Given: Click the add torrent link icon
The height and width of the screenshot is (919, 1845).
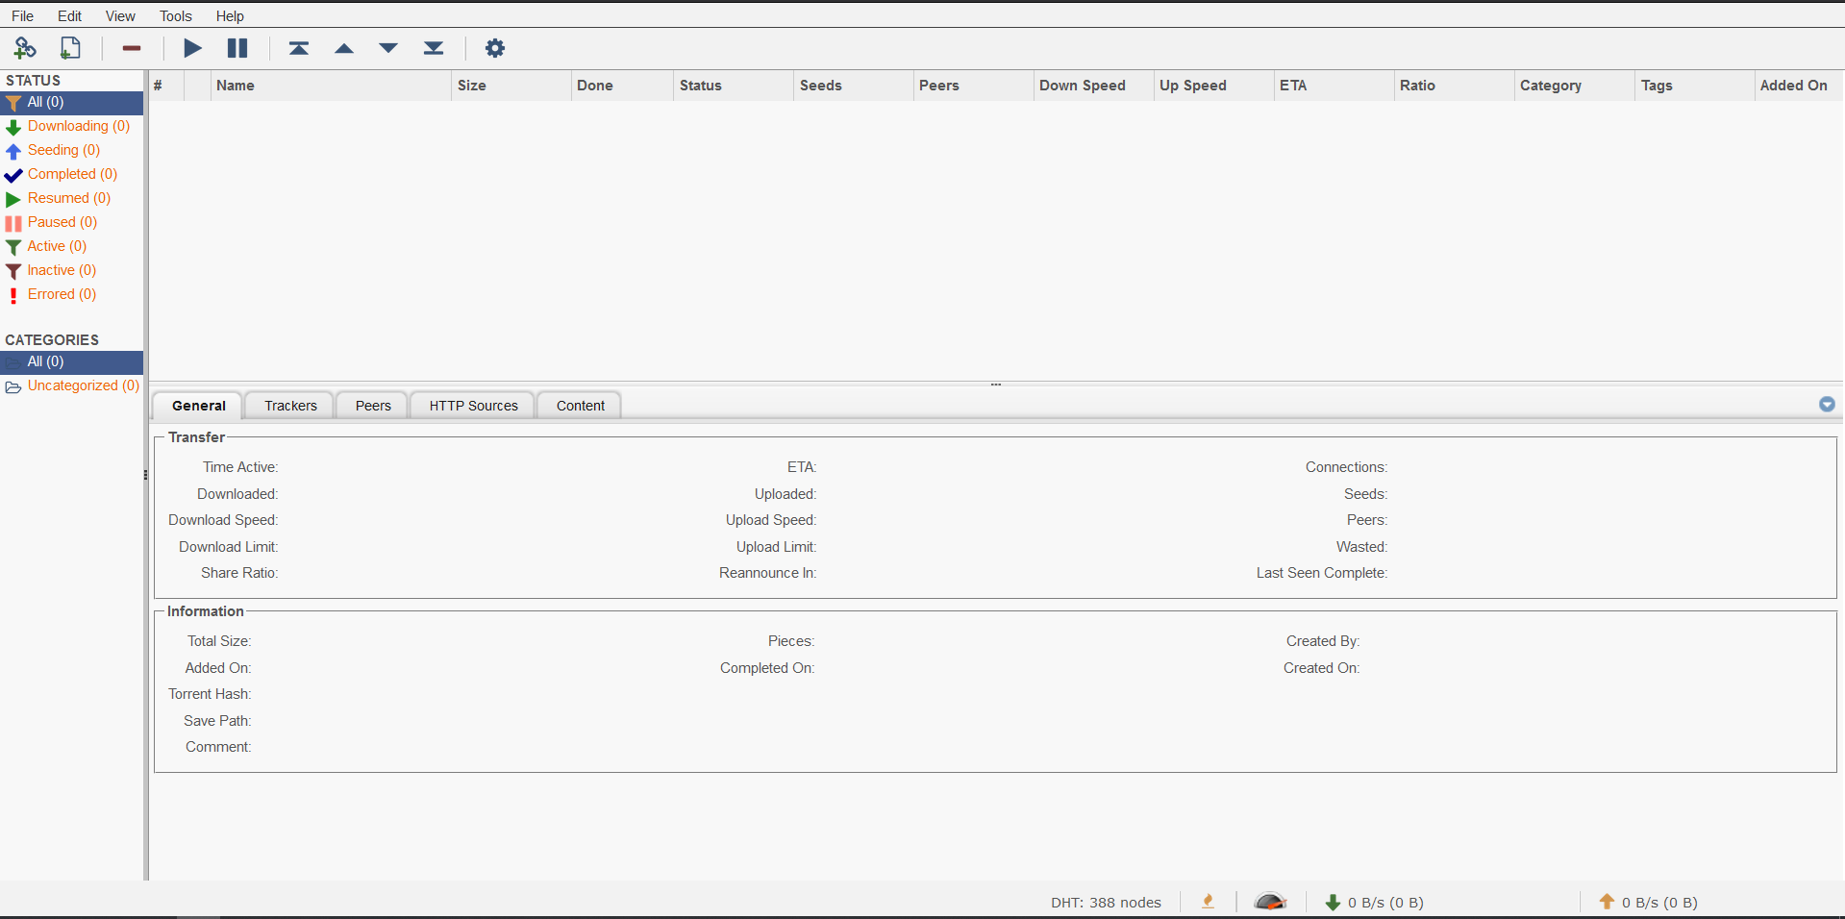Looking at the screenshot, I should (25, 48).
